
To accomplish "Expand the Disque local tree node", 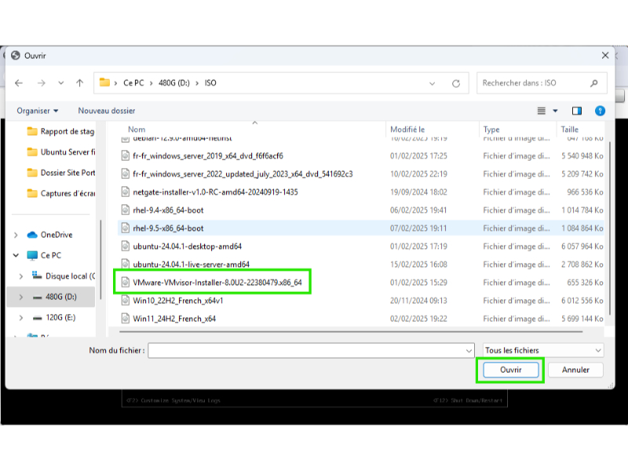I will [21, 276].
